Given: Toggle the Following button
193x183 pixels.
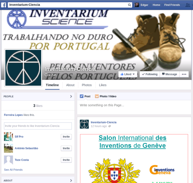Looking at the screenshot, I should pos(150,74).
